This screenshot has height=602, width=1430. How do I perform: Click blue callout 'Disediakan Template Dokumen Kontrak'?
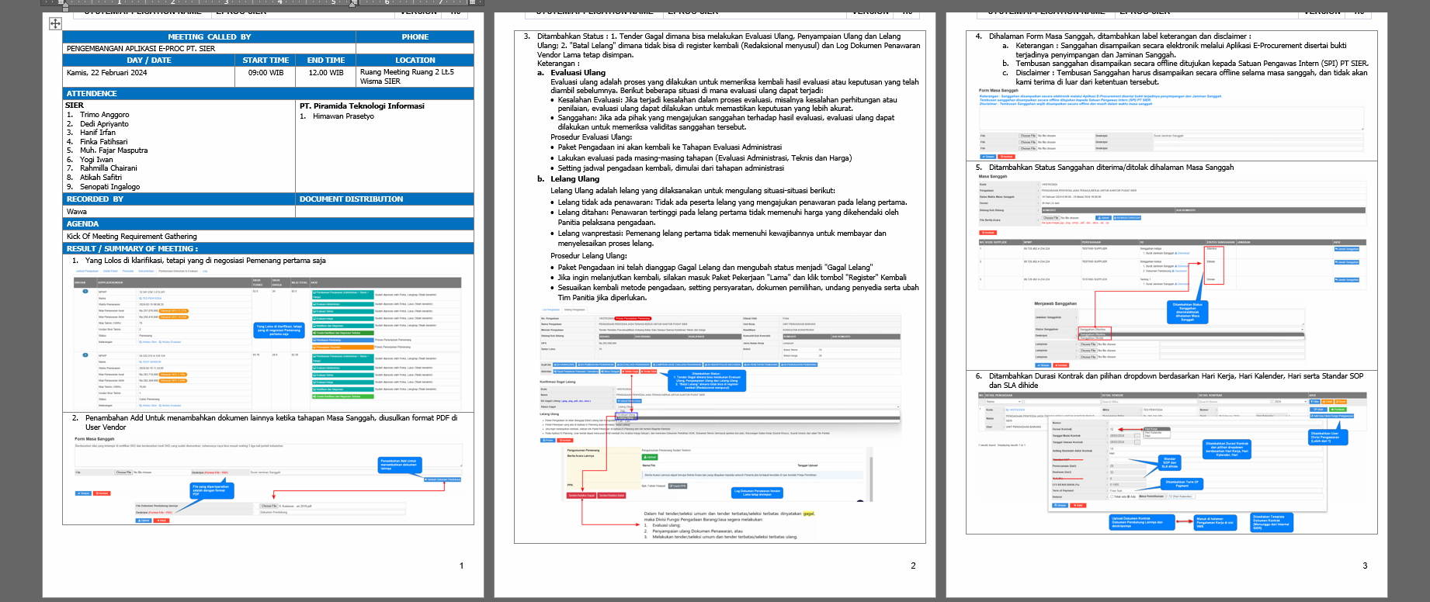[1272, 522]
